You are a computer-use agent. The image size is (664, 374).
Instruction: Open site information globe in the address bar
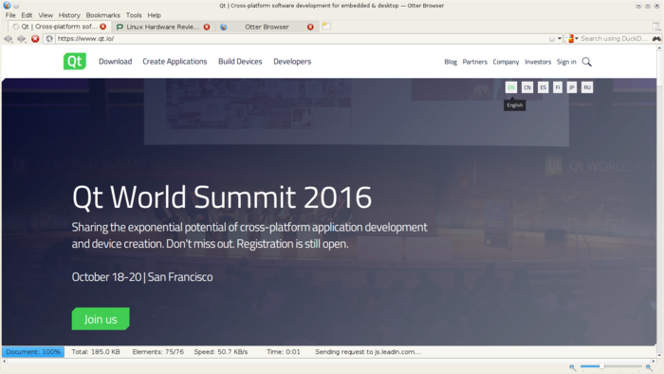point(49,39)
